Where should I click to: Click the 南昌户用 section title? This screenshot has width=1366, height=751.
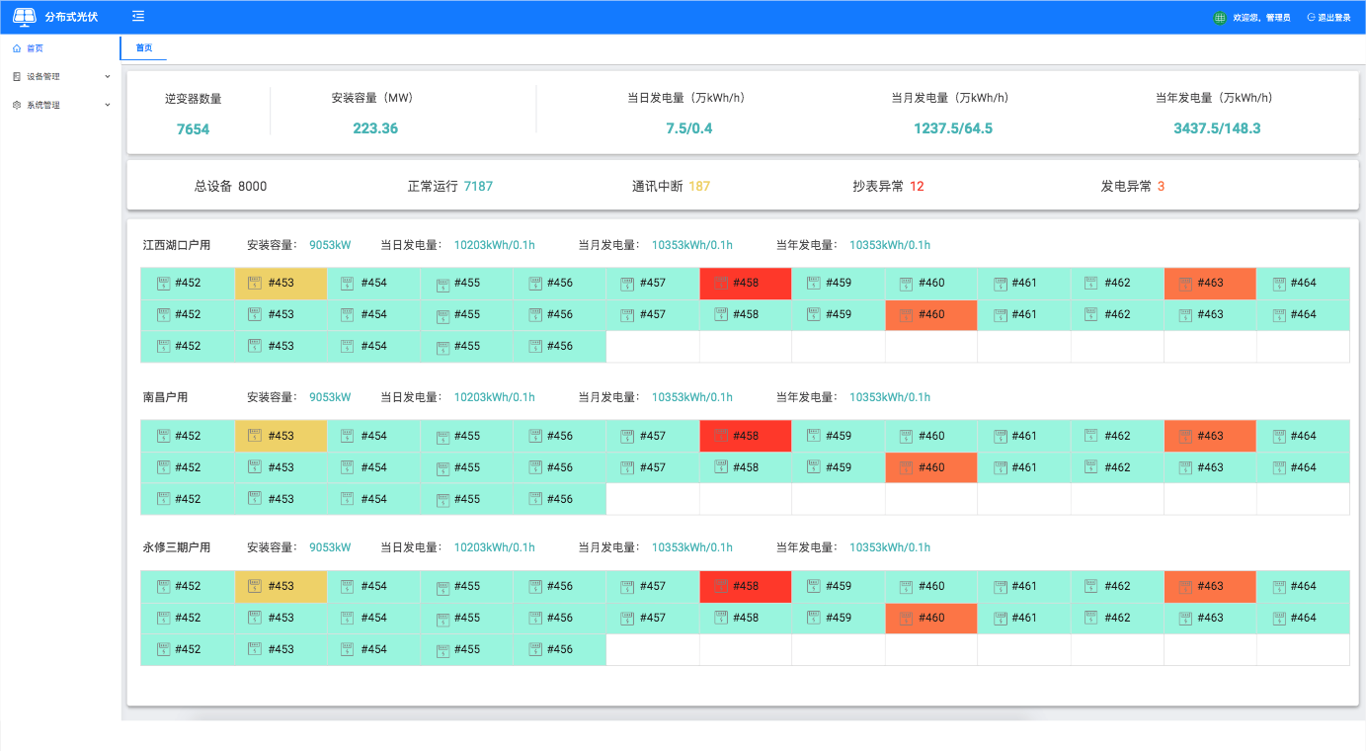click(165, 397)
